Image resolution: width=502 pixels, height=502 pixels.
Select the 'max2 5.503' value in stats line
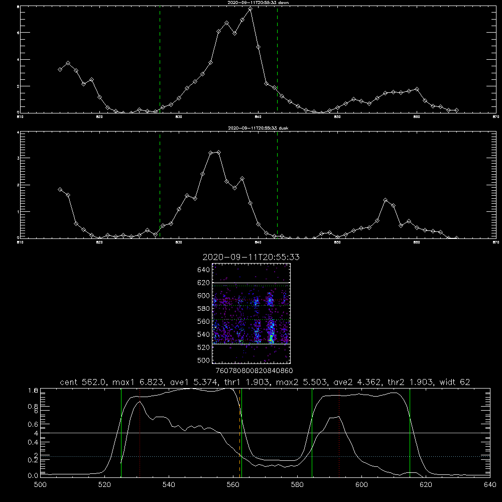pyautogui.click(x=302, y=382)
